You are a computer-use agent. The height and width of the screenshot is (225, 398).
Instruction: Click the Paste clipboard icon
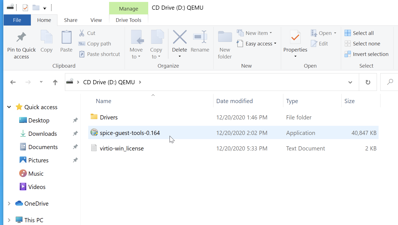coord(66,37)
